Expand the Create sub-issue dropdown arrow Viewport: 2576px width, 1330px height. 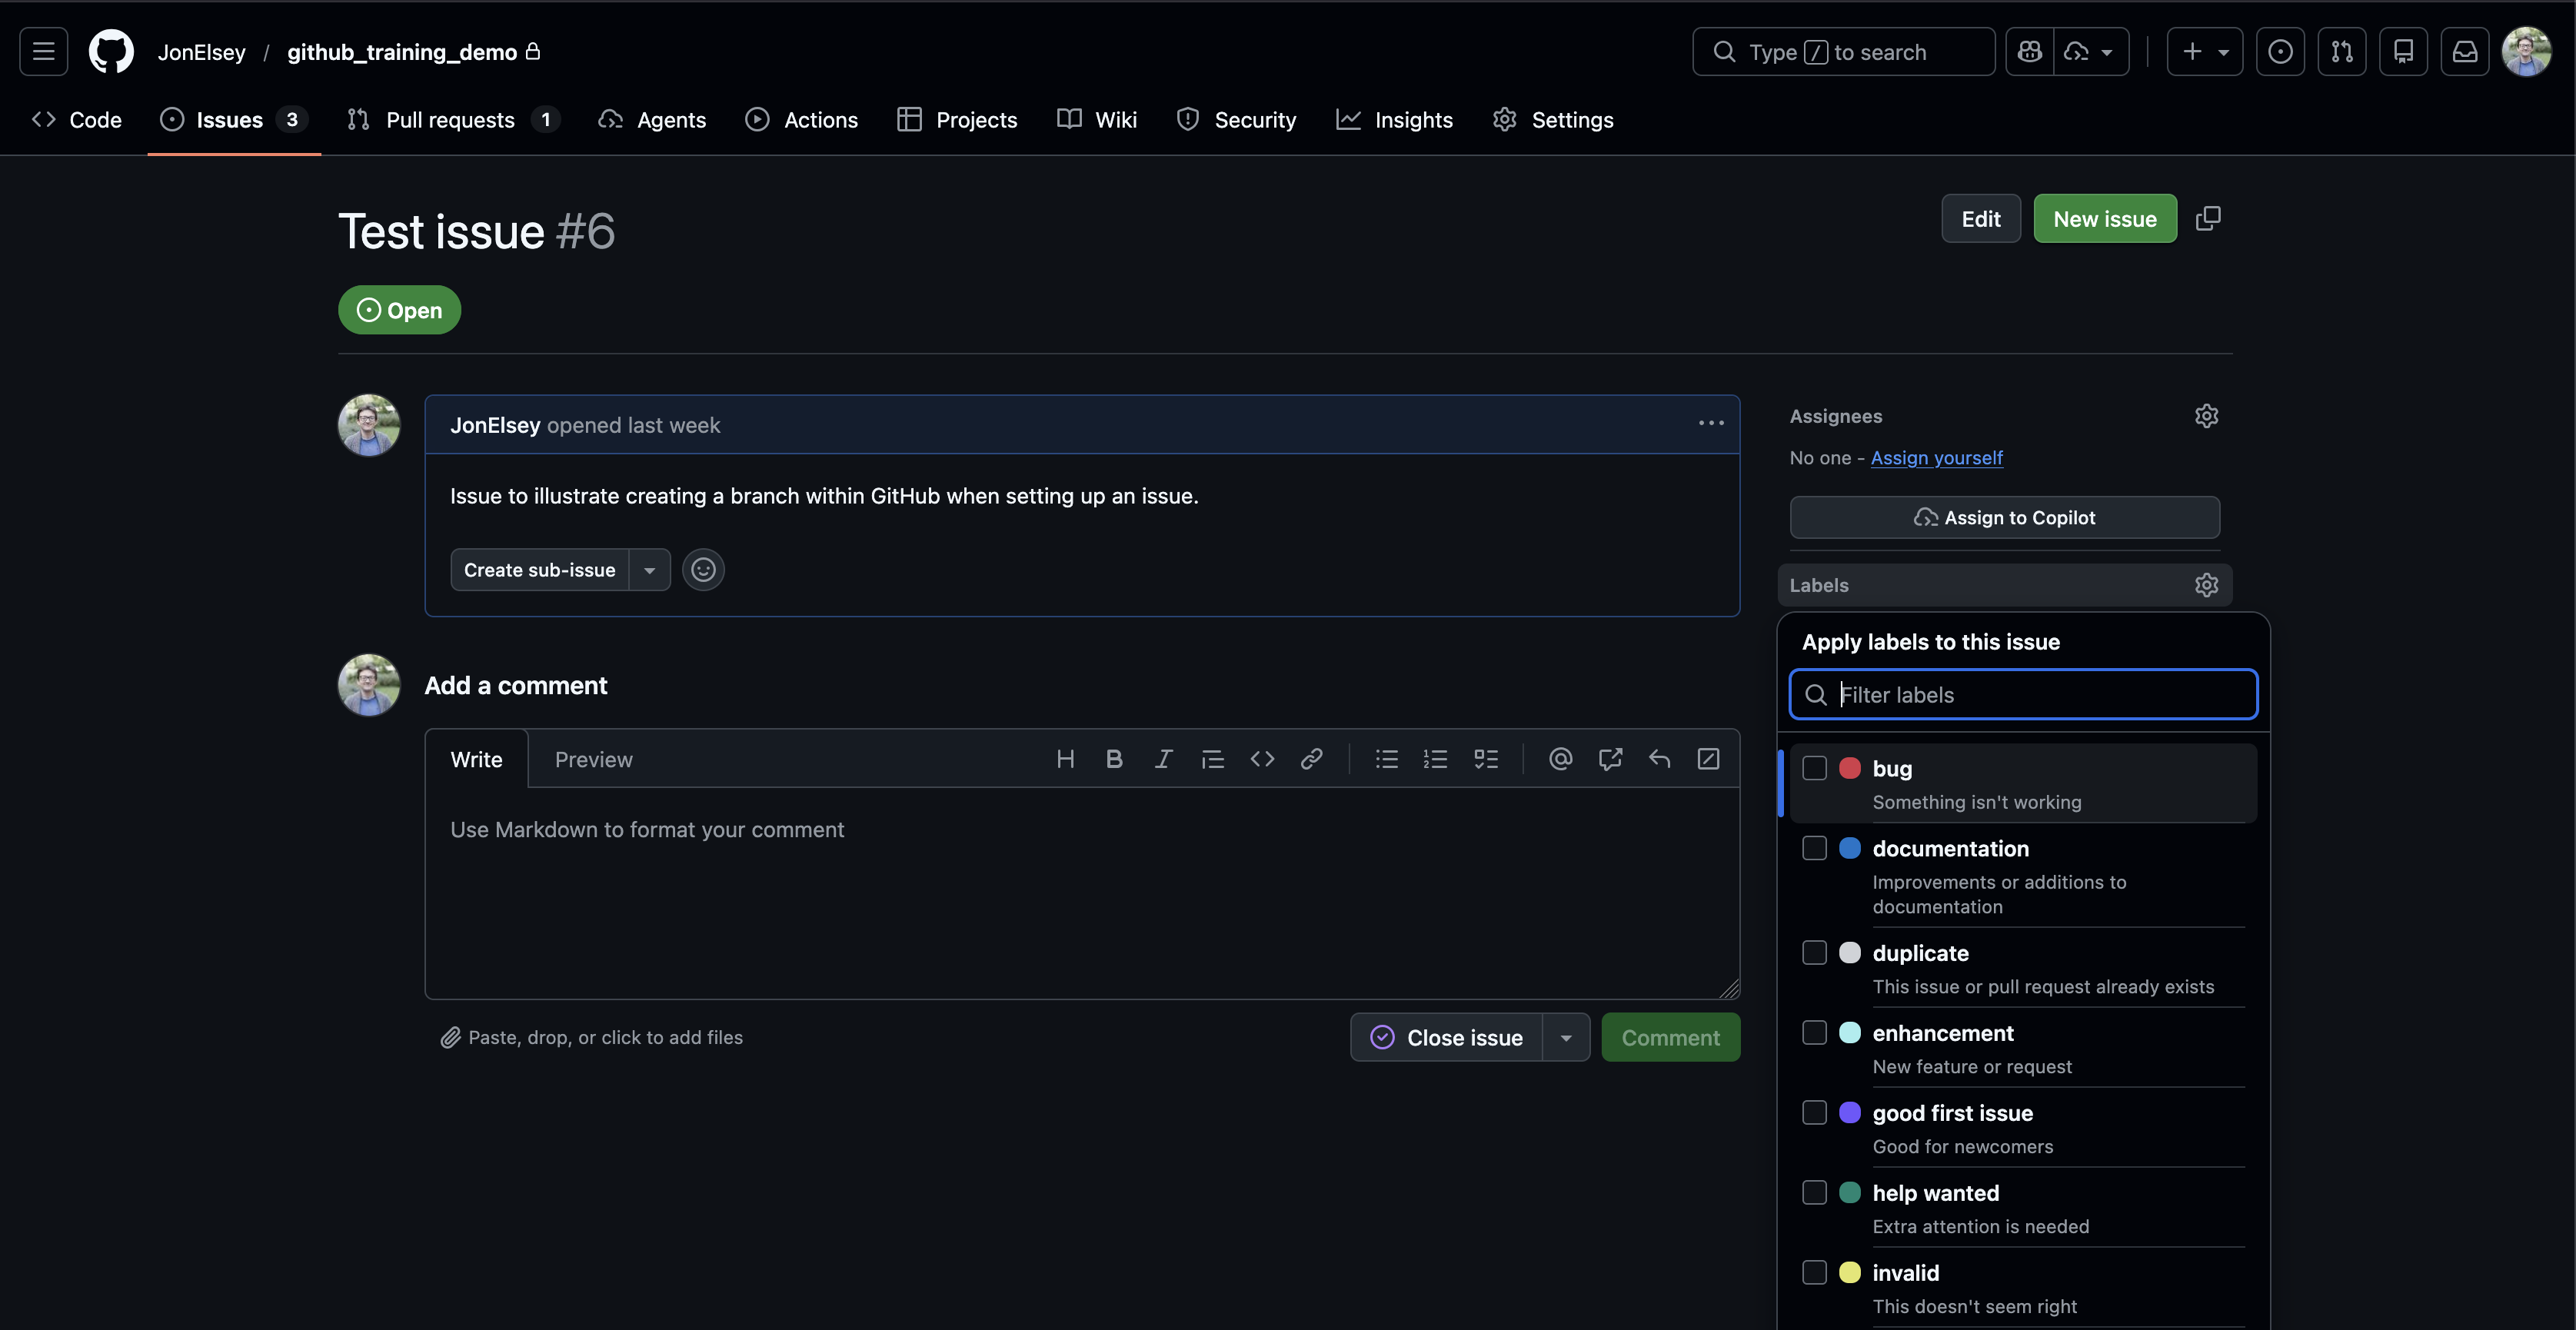point(650,570)
